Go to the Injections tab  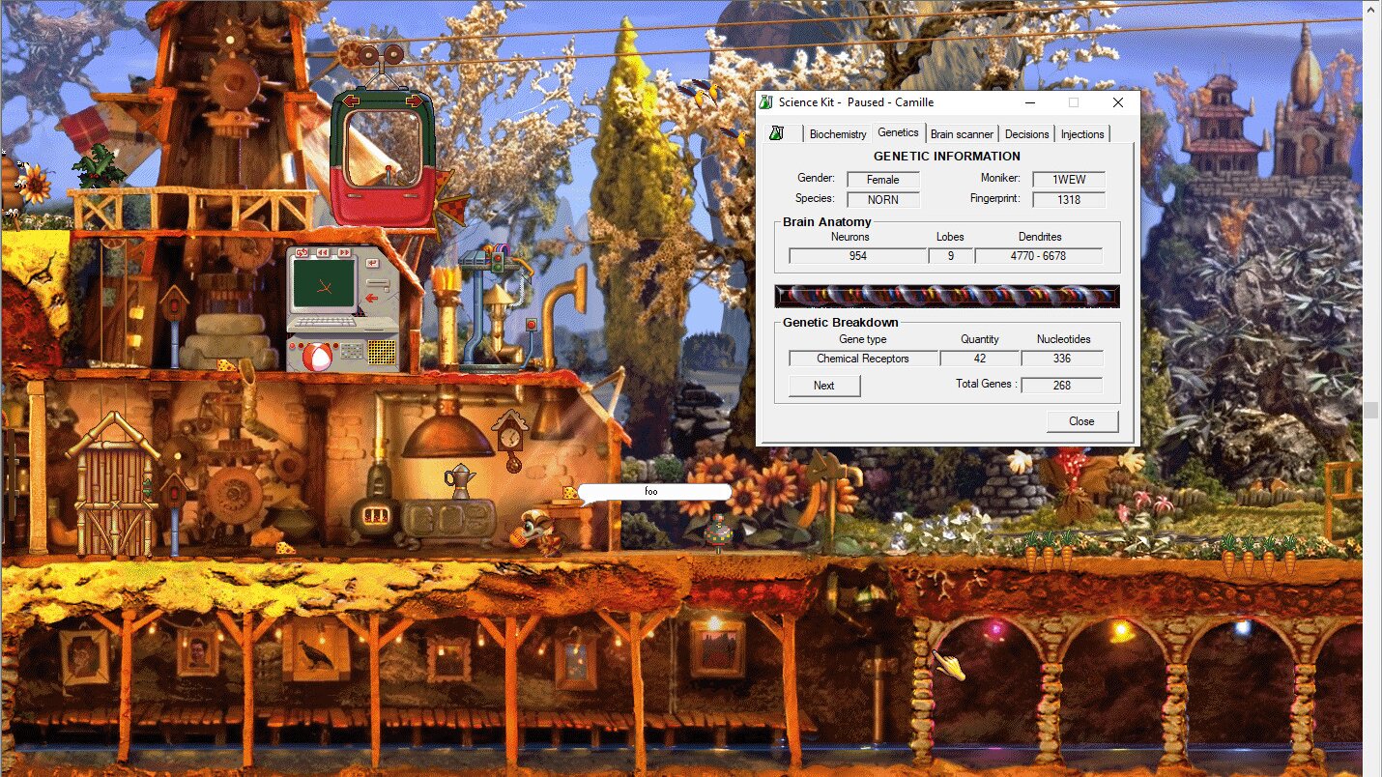pos(1081,134)
